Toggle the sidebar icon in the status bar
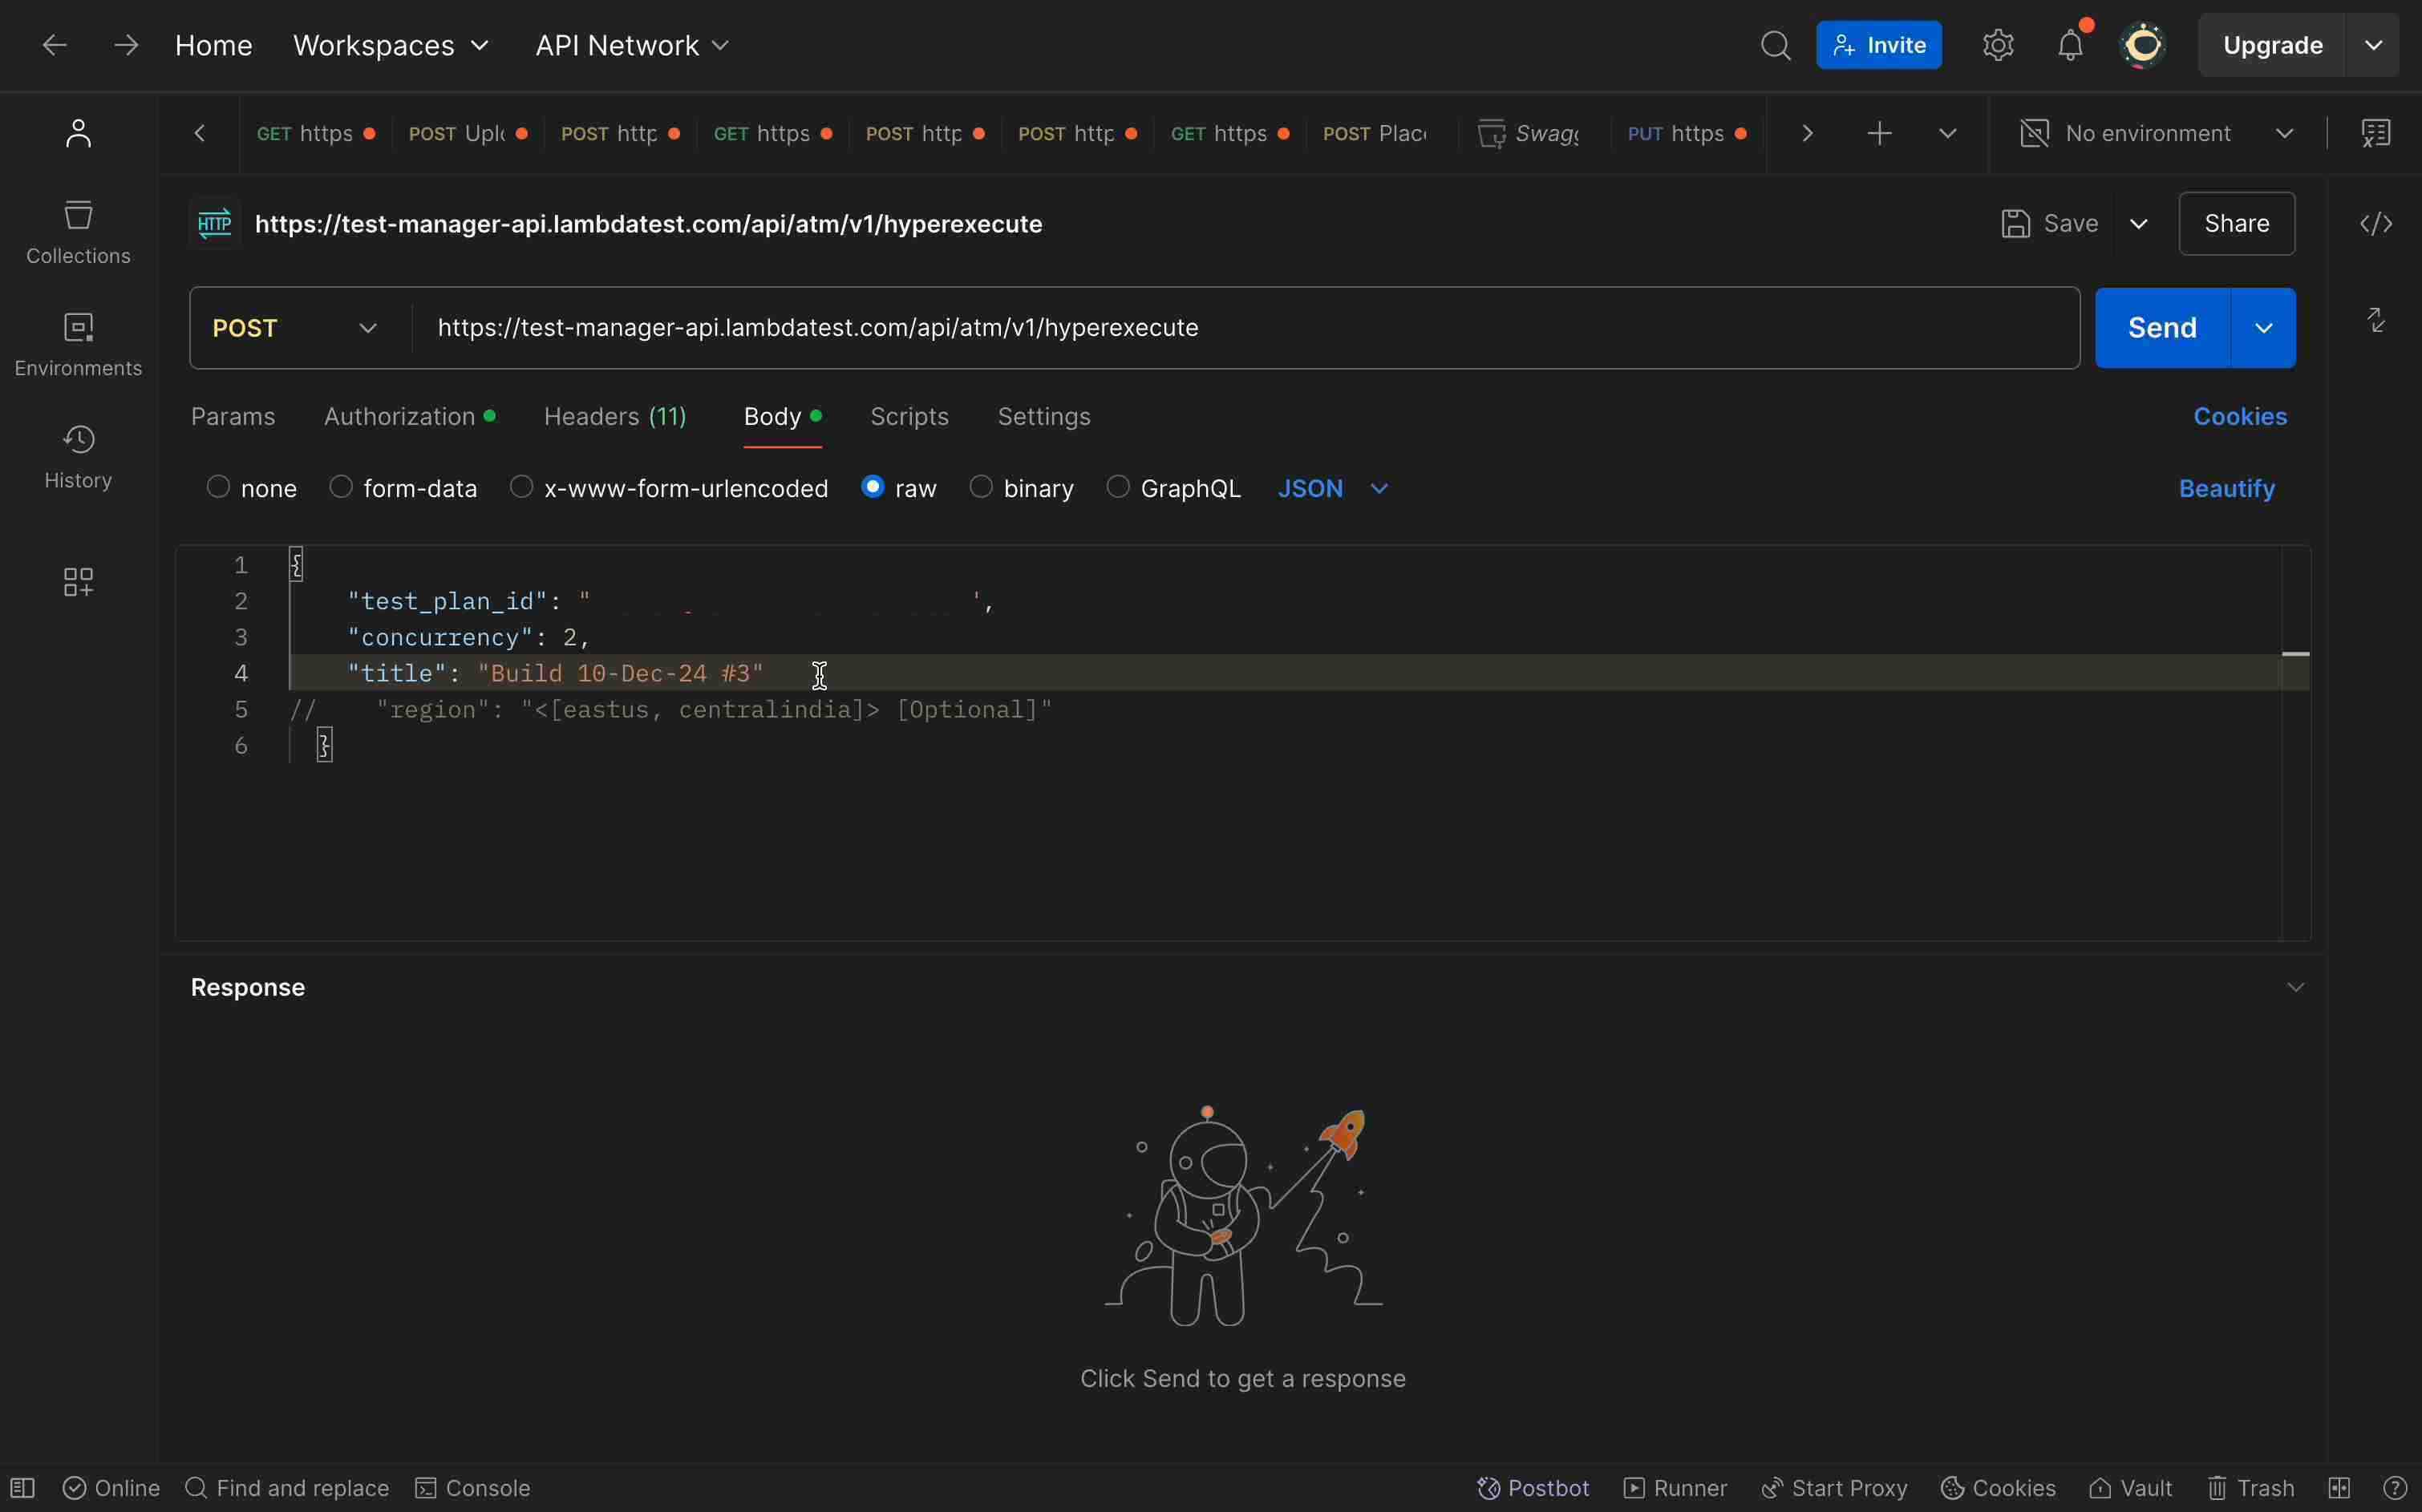Image resolution: width=2422 pixels, height=1512 pixels. pyautogui.click(x=22, y=1488)
